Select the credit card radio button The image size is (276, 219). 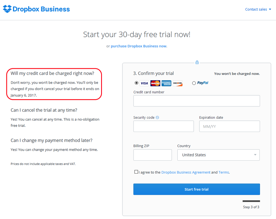coord(136,83)
